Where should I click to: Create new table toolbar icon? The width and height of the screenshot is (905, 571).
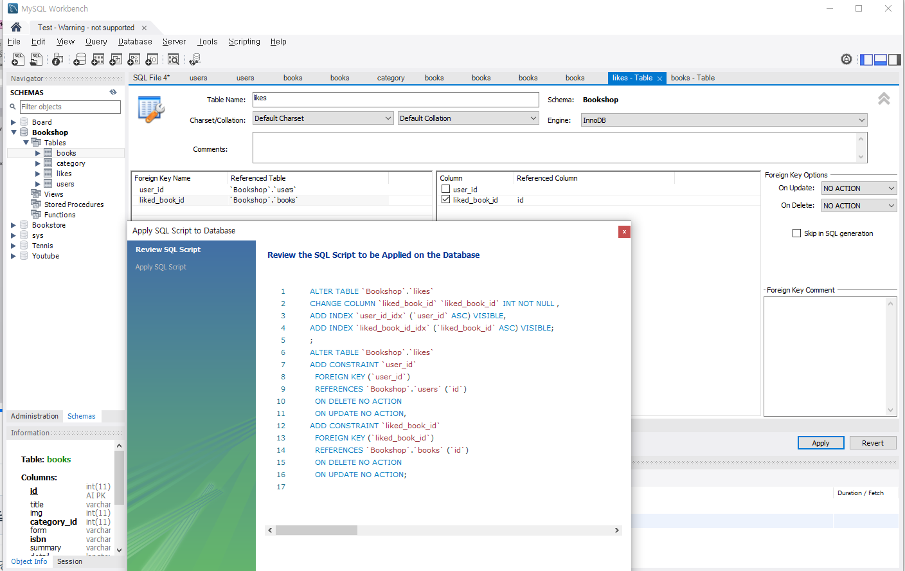pos(98,59)
